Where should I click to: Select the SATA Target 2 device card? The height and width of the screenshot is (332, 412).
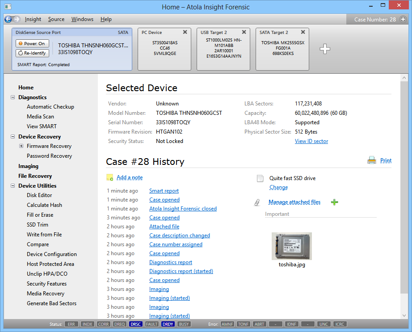click(282, 49)
